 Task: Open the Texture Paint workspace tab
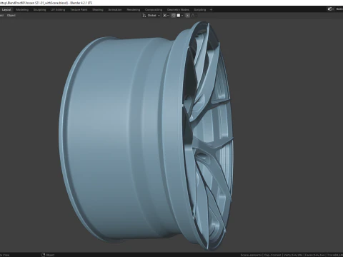[x=79, y=10]
